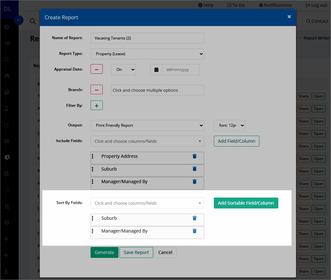Delete the Property Address include field
Viewport: 331px width, 280px height.
click(x=195, y=156)
